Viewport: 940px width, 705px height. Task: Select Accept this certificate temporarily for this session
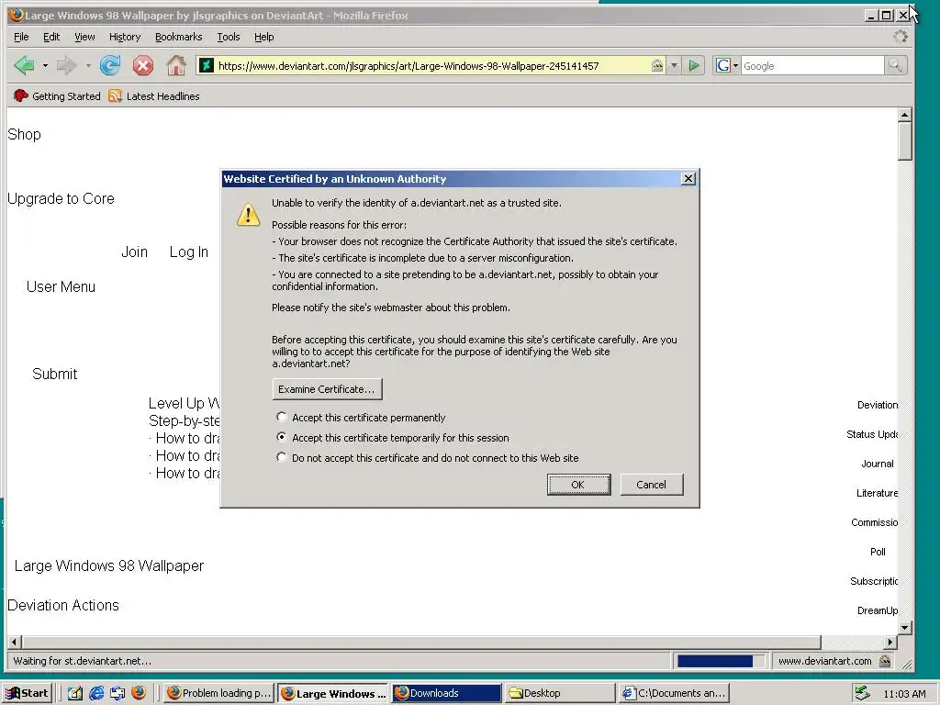click(x=281, y=437)
